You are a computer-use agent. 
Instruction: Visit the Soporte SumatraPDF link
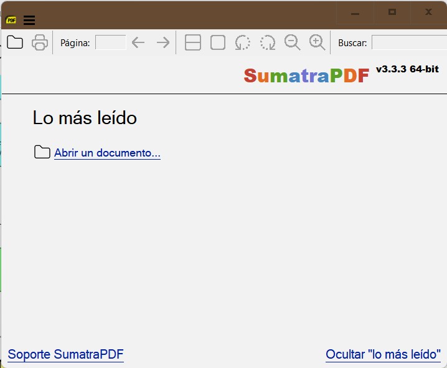click(x=65, y=354)
